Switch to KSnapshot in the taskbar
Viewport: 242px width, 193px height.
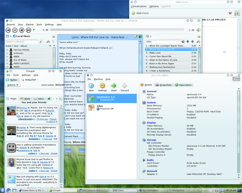[184, 190]
